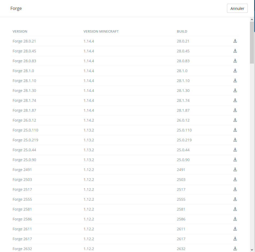The image size is (255, 252).
Task: Select the Forge 28.1.30 version name
Action: click(x=24, y=91)
